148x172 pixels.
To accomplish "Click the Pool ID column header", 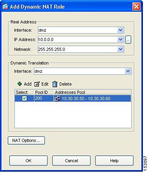I will tap(43, 92).
